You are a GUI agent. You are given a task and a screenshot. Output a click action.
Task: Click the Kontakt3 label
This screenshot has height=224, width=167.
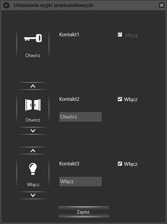point(69,164)
